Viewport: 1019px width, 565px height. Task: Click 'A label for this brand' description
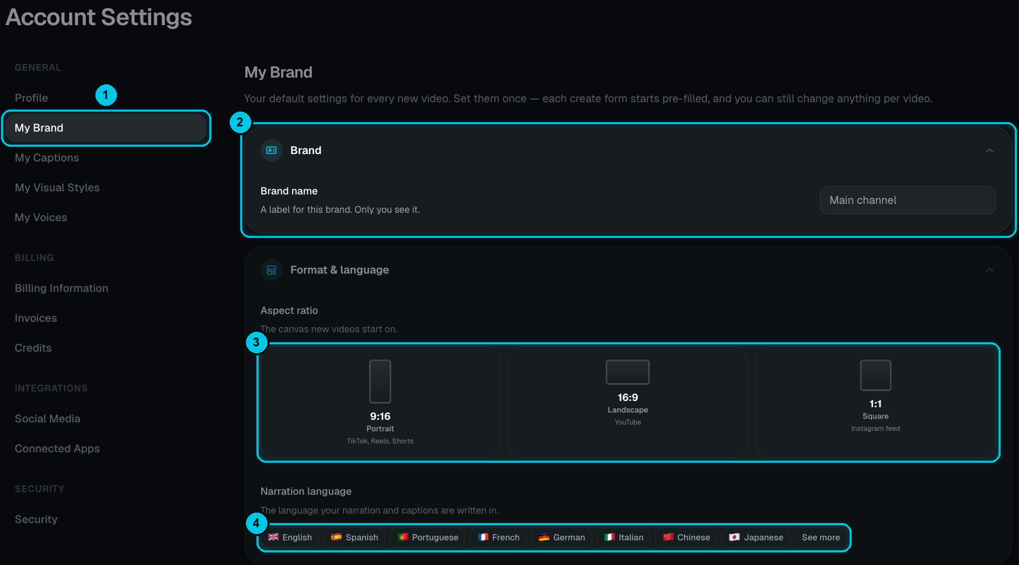(x=340, y=210)
